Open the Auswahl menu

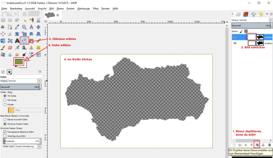30,8
